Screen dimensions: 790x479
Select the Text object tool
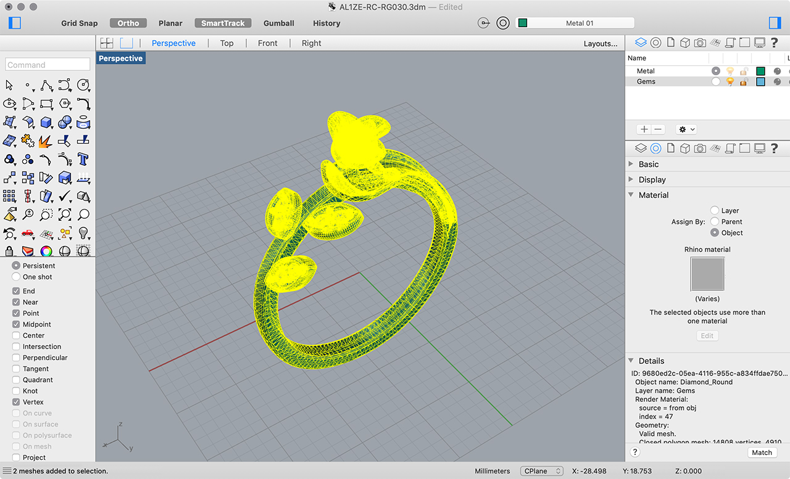(x=83, y=159)
